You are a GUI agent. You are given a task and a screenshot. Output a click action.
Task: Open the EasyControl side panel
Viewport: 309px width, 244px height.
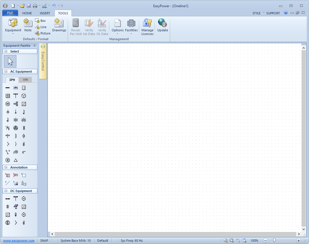tap(43, 61)
